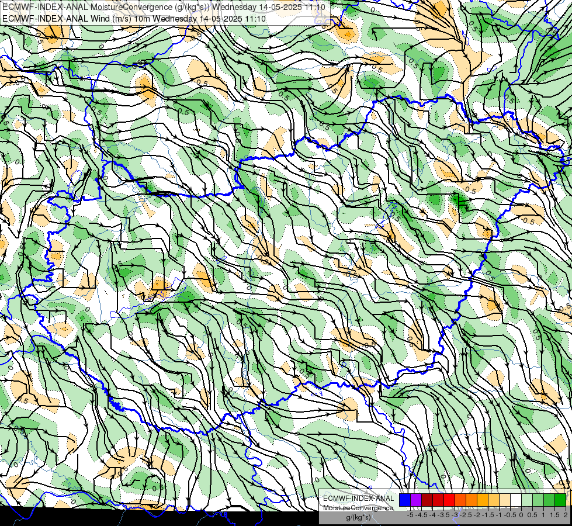
Task: Select the maroon swatch between -4.5 and -4
Action: click(427, 500)
